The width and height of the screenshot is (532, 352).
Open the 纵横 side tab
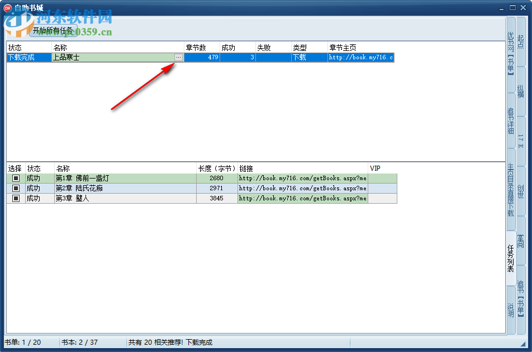521,91
